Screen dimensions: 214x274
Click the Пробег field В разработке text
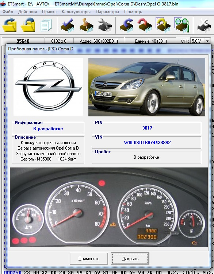click(x=146, y=157)
